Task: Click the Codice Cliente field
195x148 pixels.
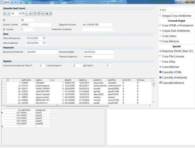Action: pyautogui.click(x=36, y=25)
